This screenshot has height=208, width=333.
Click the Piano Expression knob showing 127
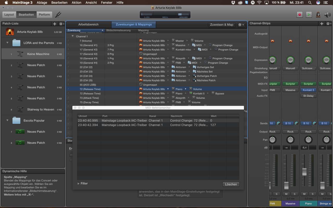pyautogui.click(x=308, y=60)
